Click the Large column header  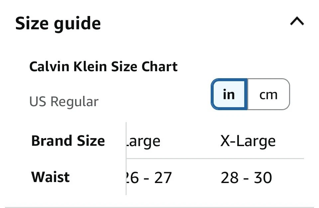[143, 140]
